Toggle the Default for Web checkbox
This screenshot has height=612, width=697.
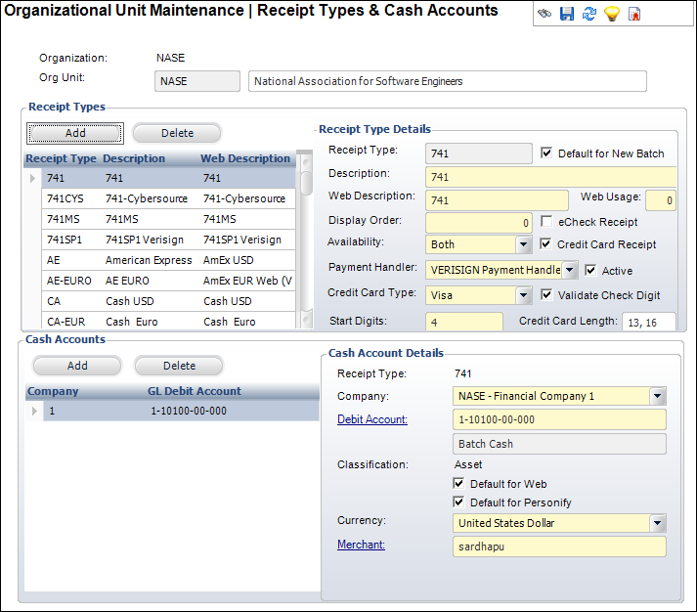point(460,484)
